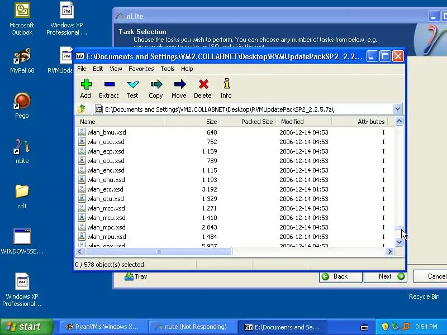Click the file icon of wlan_bmu.xsd
The image size is (447, 335).
pyautogui.click(x=82, y=132)
